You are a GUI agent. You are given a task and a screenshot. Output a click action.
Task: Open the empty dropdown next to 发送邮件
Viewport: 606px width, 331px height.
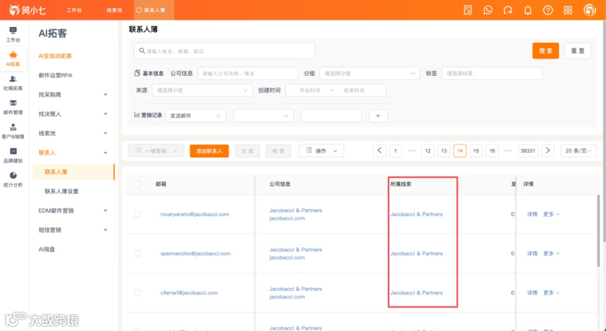pos(263,116)
